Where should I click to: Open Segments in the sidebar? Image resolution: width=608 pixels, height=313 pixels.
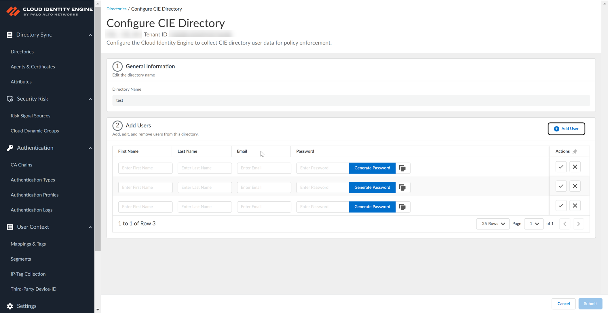coord(21,259)
